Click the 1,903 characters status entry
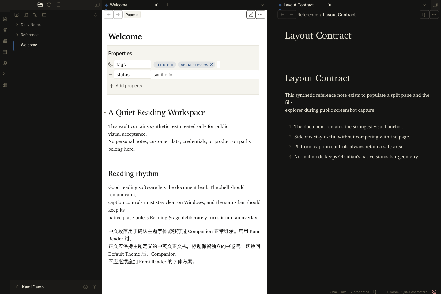This screenshot has width=441, height=294. (414, 292)
